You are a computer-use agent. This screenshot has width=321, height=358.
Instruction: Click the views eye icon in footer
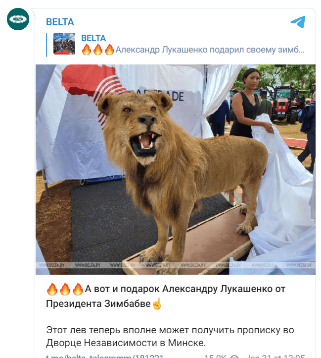(234, 357)
